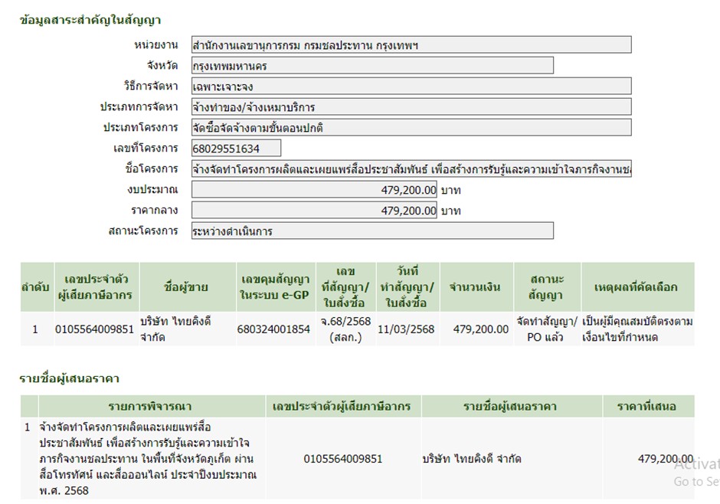720x504 pixels.
Task: Select the รายการพิจารณา column header
Action: [150, 407]
